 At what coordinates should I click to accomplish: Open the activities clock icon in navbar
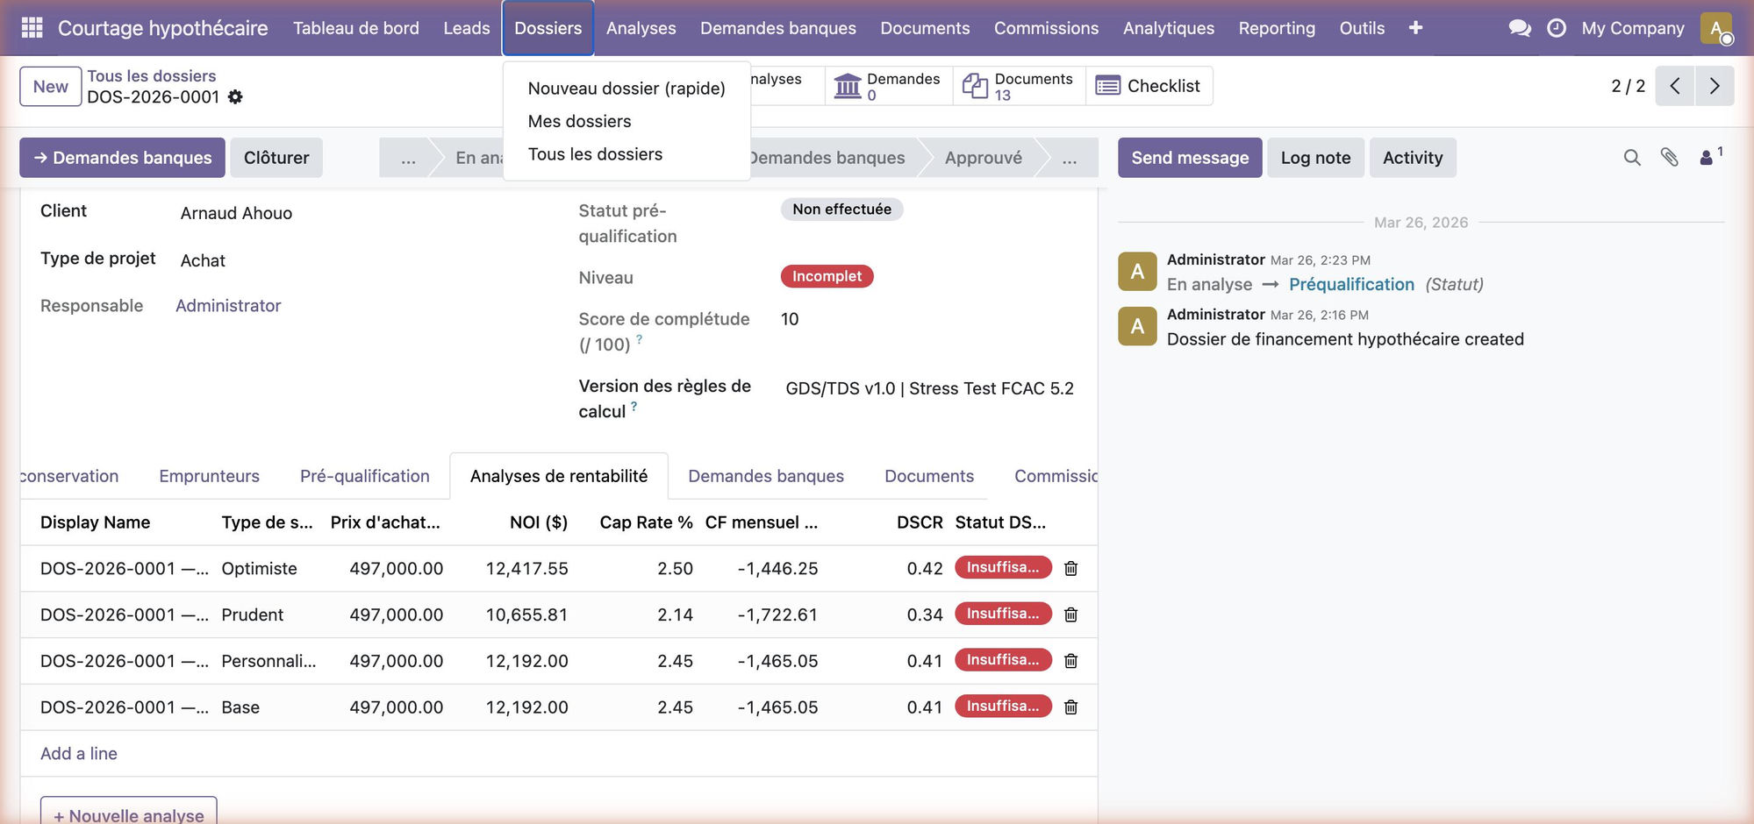(1556, 28)
